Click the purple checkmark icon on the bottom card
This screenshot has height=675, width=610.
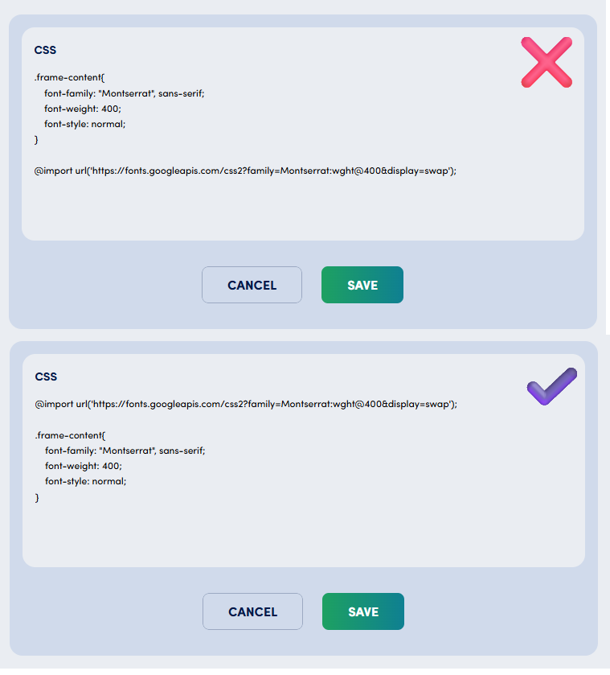(551, 386)
